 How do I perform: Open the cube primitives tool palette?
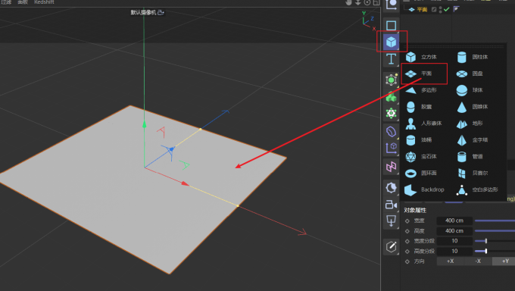(x=392, y=42)
